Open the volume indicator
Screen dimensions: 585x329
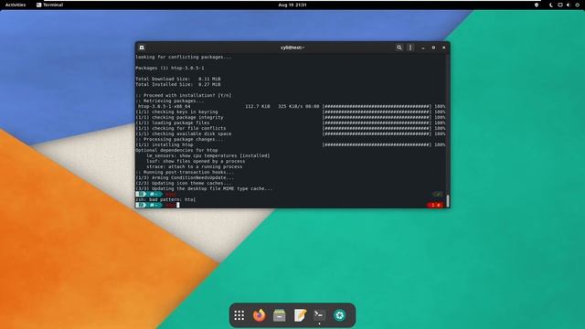pos(569,5)
